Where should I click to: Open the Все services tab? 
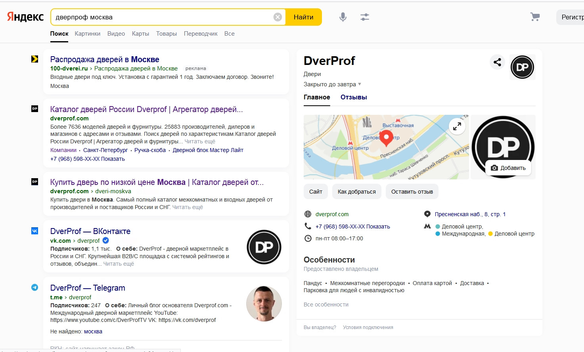(x=230, y=34)
